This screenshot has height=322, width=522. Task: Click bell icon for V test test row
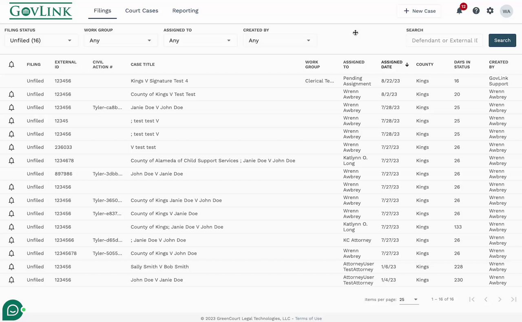[11, 147]
